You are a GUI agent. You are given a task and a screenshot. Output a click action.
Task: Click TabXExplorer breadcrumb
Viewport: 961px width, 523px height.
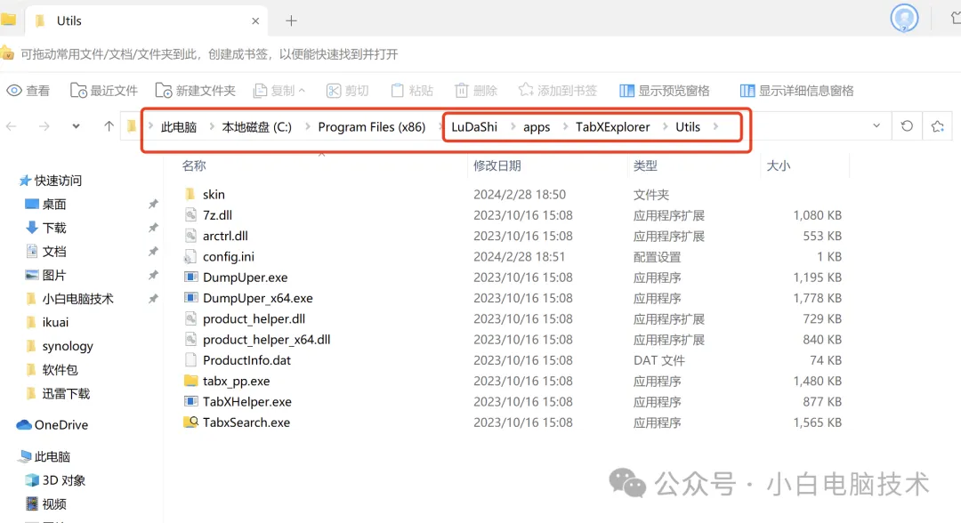click(613, 127)
